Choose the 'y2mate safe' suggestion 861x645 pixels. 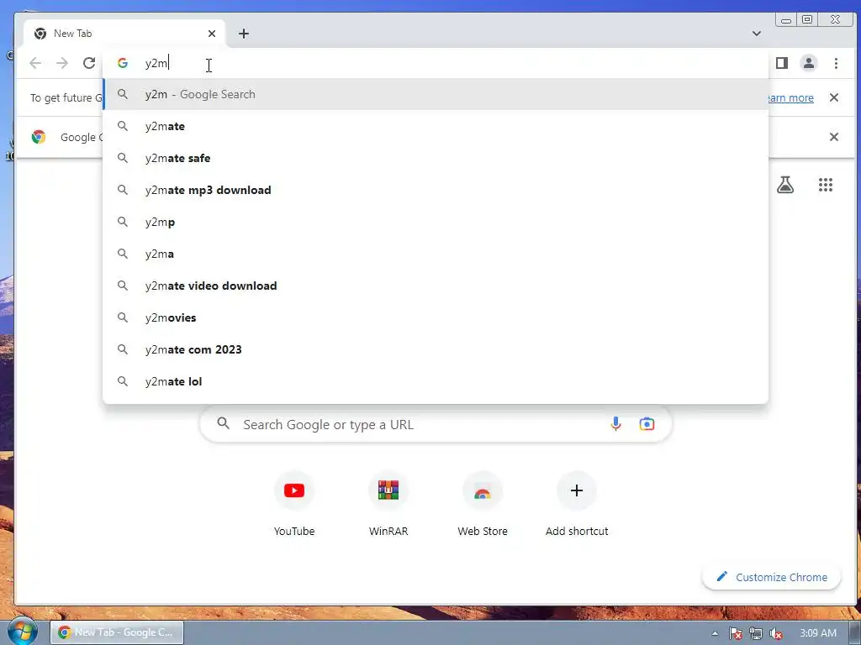(x=436, y=158)
